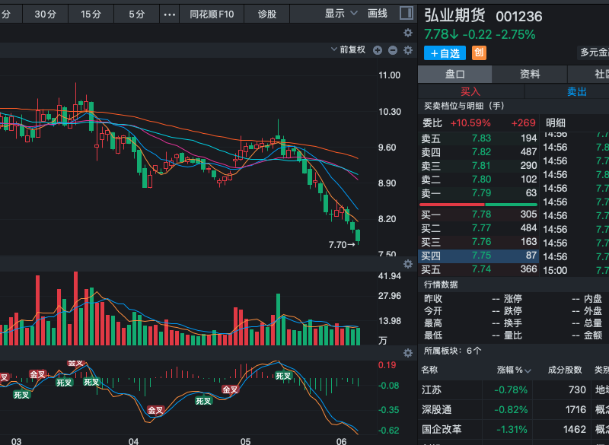Screen dimensions: 609x445
Task: Add stock with +自选 button
Action: (x=445, y=53)
